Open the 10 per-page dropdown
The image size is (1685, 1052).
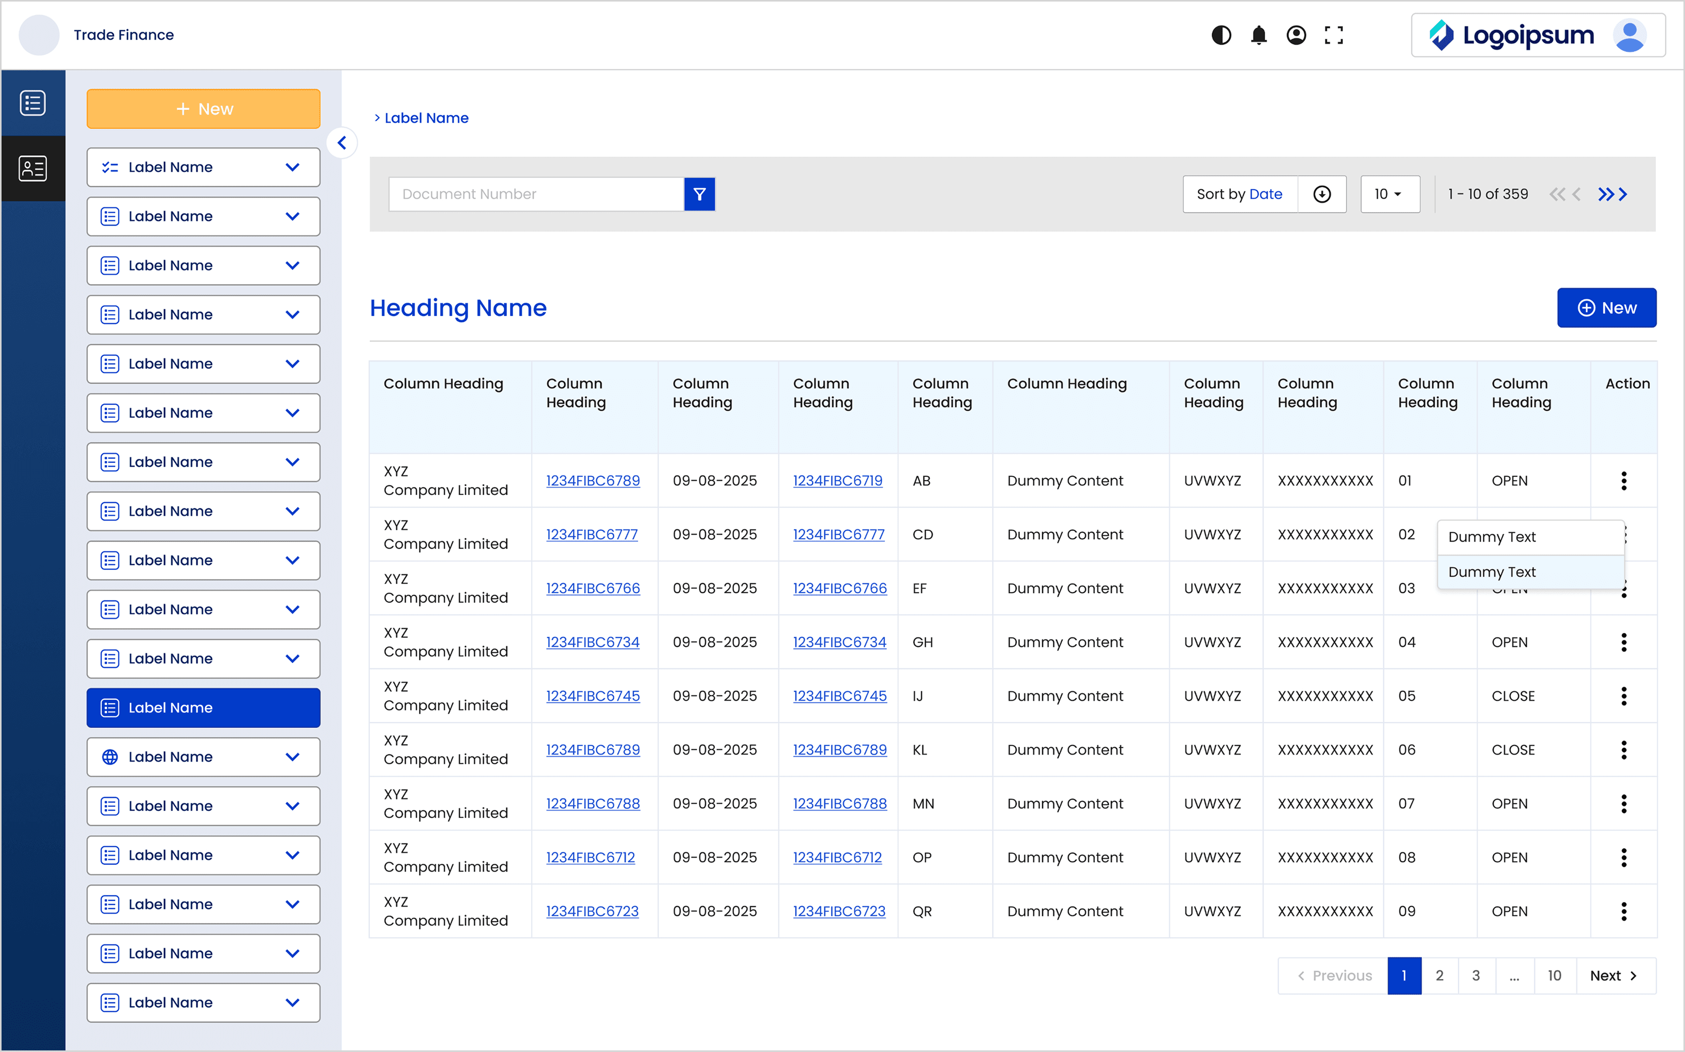point(1389,194)
